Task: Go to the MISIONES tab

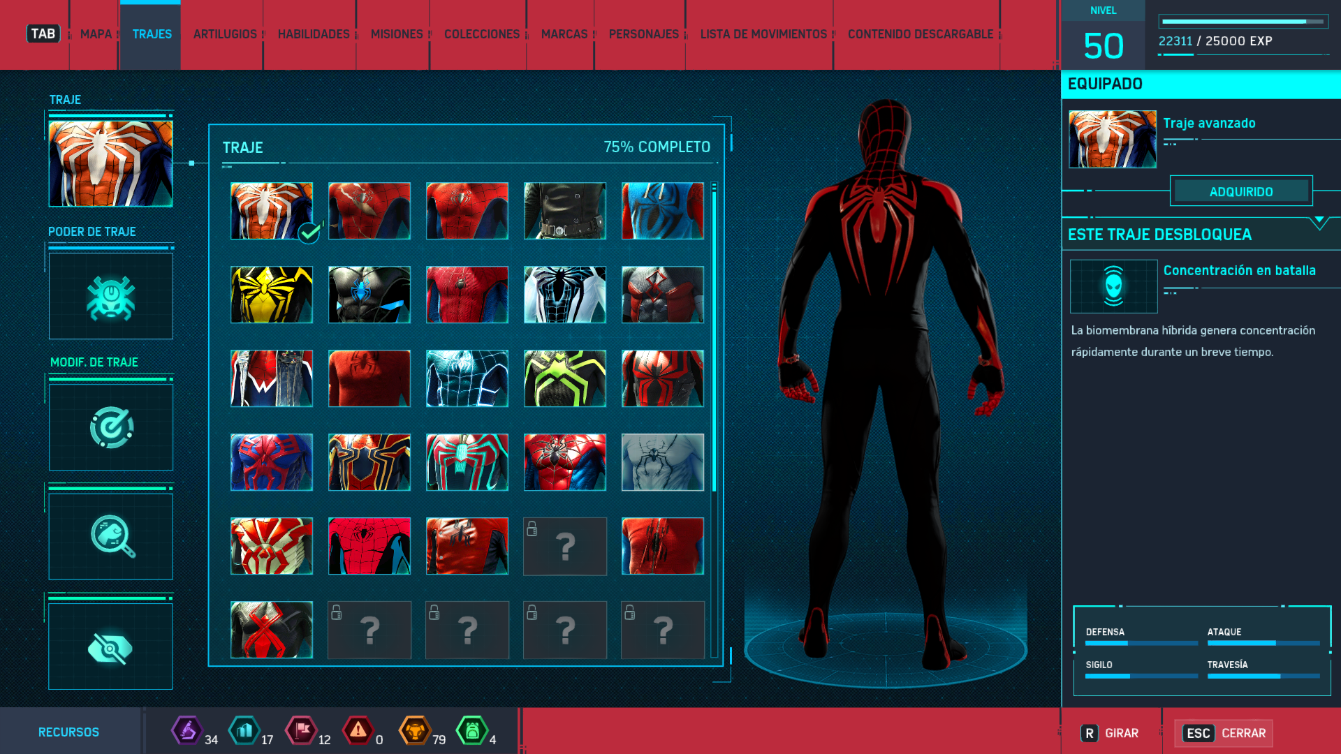Action: coord(397,34)
